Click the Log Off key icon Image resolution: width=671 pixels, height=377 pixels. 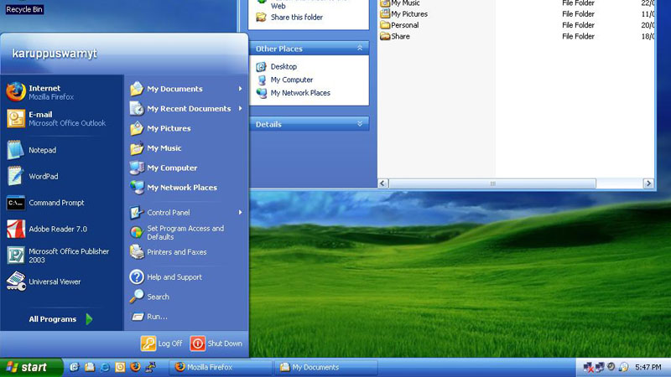148,343
